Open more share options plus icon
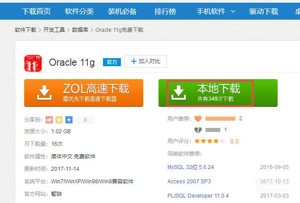This screenshot has width=300, height=203. 69,120
